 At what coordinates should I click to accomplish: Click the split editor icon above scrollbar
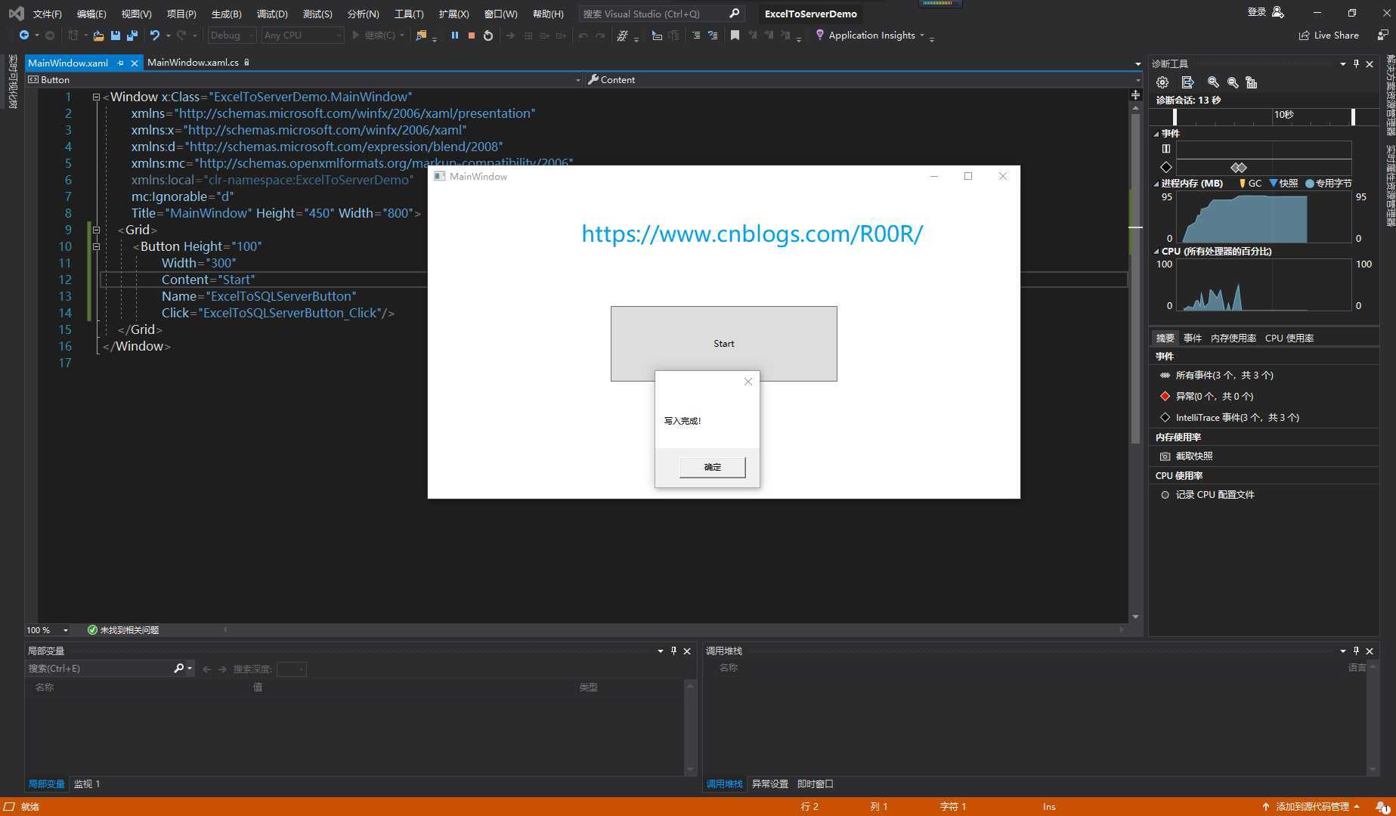pyautogui.click(x=1135, y=95)
